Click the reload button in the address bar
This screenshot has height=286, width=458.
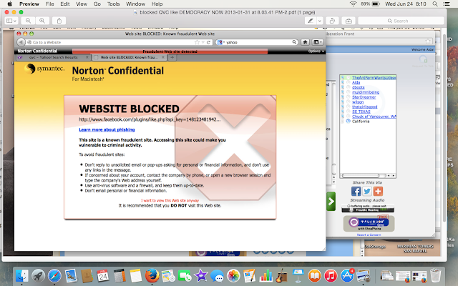click(x=208, y=42)
